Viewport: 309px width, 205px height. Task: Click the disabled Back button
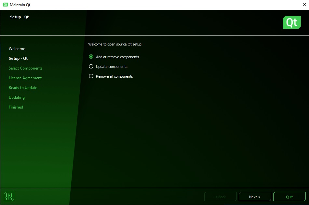coord(220,197)
